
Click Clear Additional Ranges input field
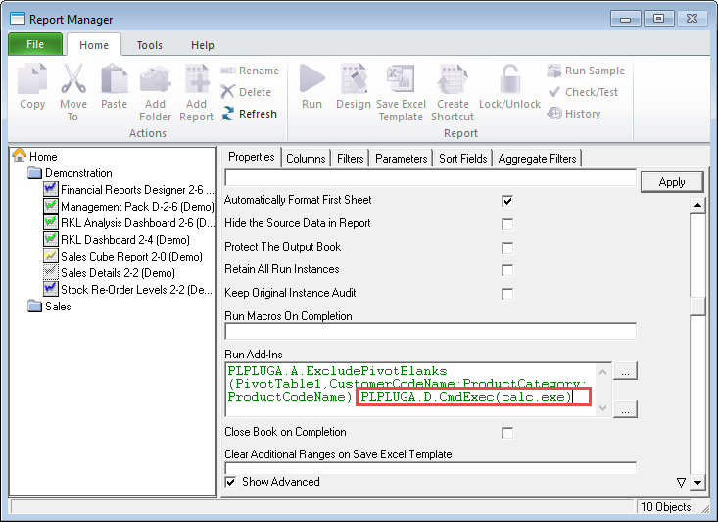coord(430,468)
